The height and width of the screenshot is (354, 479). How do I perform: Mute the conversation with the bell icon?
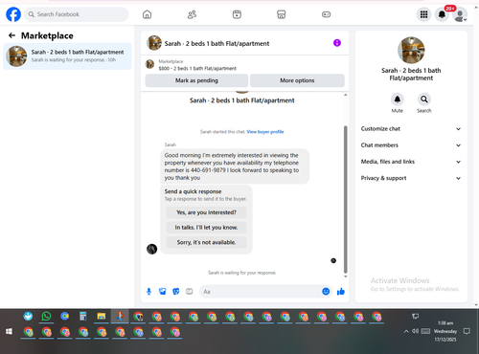click(398, 100)
